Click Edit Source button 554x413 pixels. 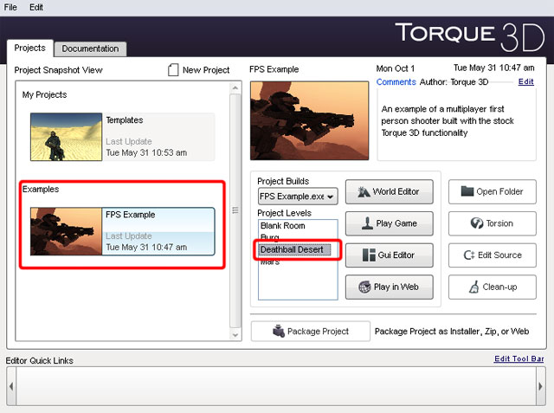pos(492,255)
